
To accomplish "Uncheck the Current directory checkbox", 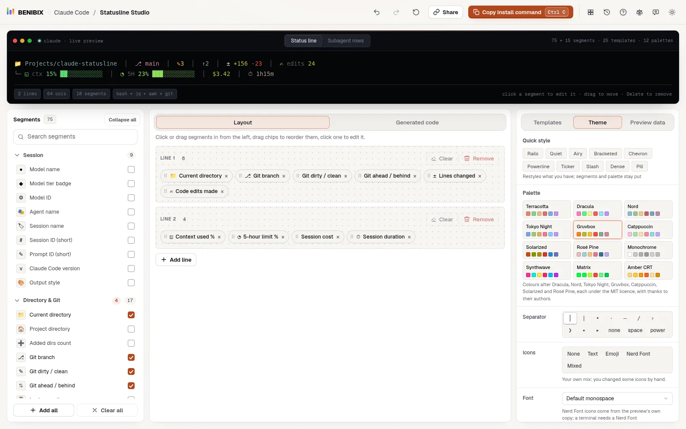I will [131, 315].
